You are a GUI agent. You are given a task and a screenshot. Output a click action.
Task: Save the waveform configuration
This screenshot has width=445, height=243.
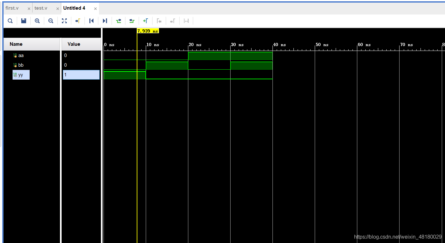24,21
